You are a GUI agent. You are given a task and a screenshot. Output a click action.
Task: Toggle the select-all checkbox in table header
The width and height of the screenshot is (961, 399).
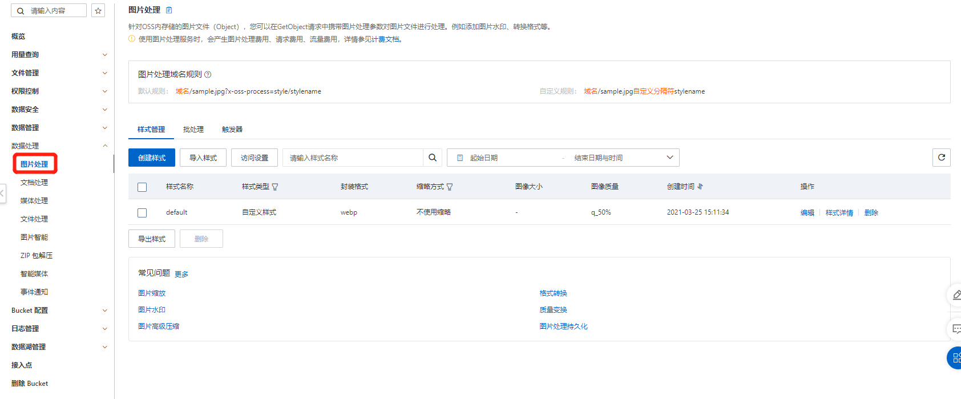142,187
